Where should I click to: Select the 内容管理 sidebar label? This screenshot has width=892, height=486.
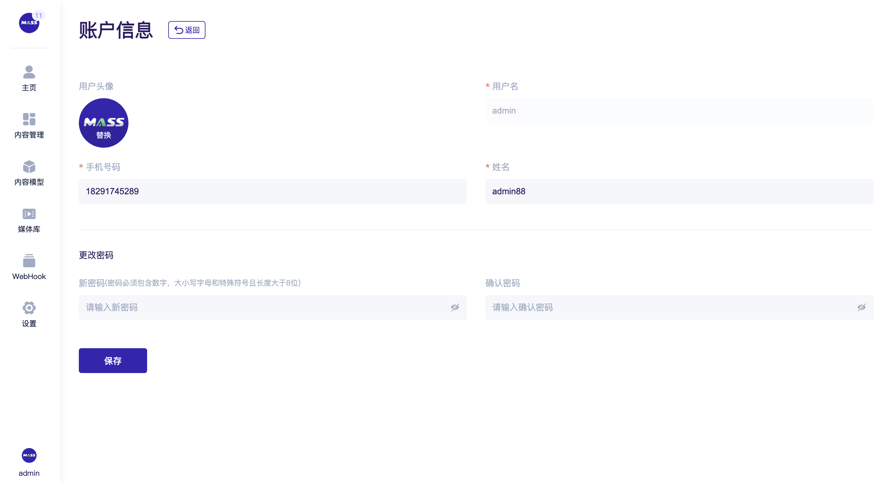coord(29,135)
